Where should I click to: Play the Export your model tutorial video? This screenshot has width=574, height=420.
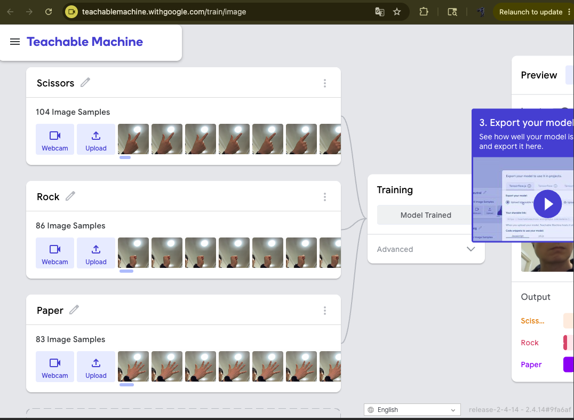pyautogui.click(x=547, y=204)
